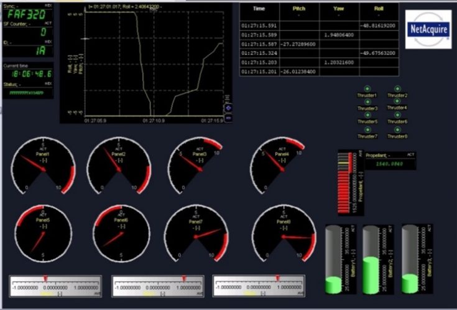Click the Thruster2 indicator light
Image resolution: width=457 pixels, height=310 pixels.
click(x=397, y=88)
